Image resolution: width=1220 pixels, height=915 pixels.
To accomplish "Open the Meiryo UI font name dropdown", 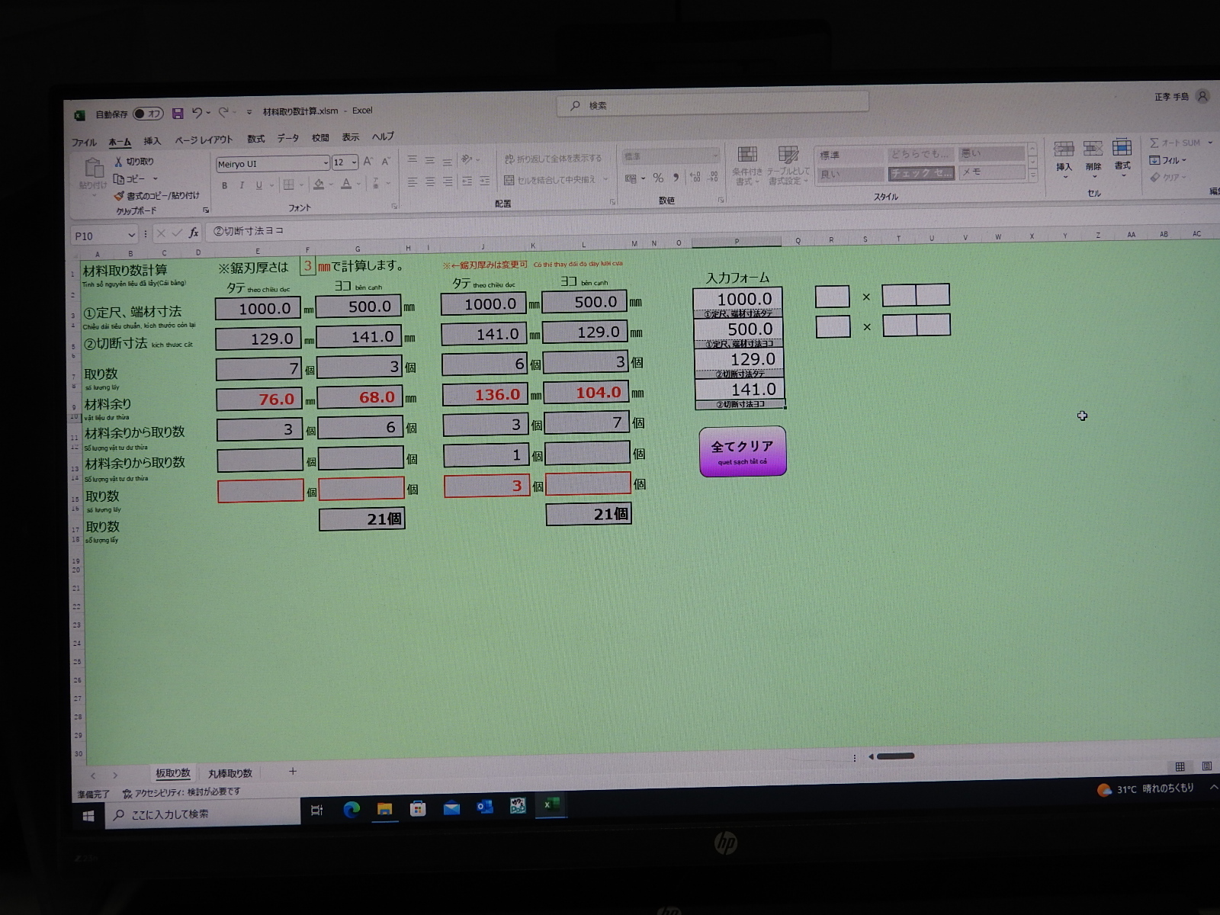I will (326, 163).
